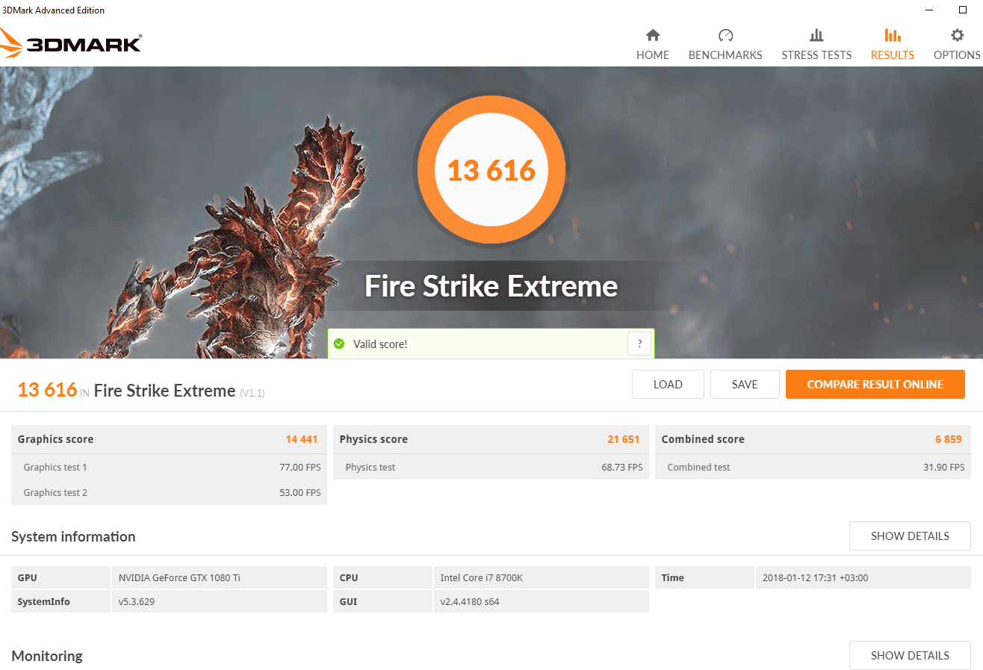Click Compare Result Online
This screenshot has height=670, width=983.
point(875,385)
